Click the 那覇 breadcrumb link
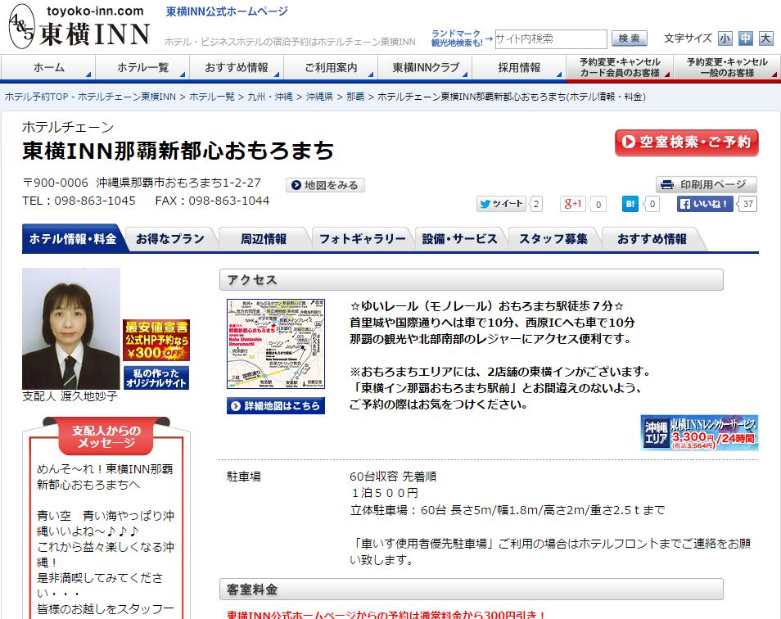Viewport: 781px width, 619px height. tap(355, 97)
